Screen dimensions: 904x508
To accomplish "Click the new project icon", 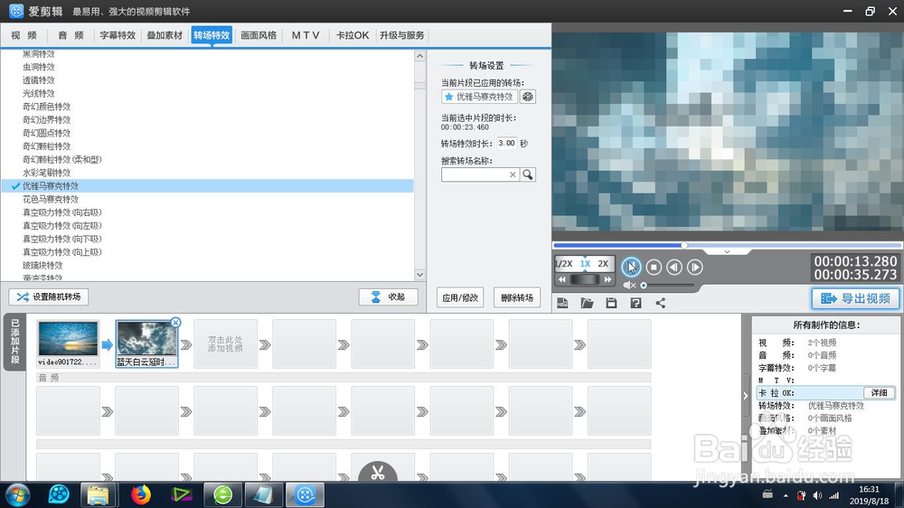I will point(562,303).
